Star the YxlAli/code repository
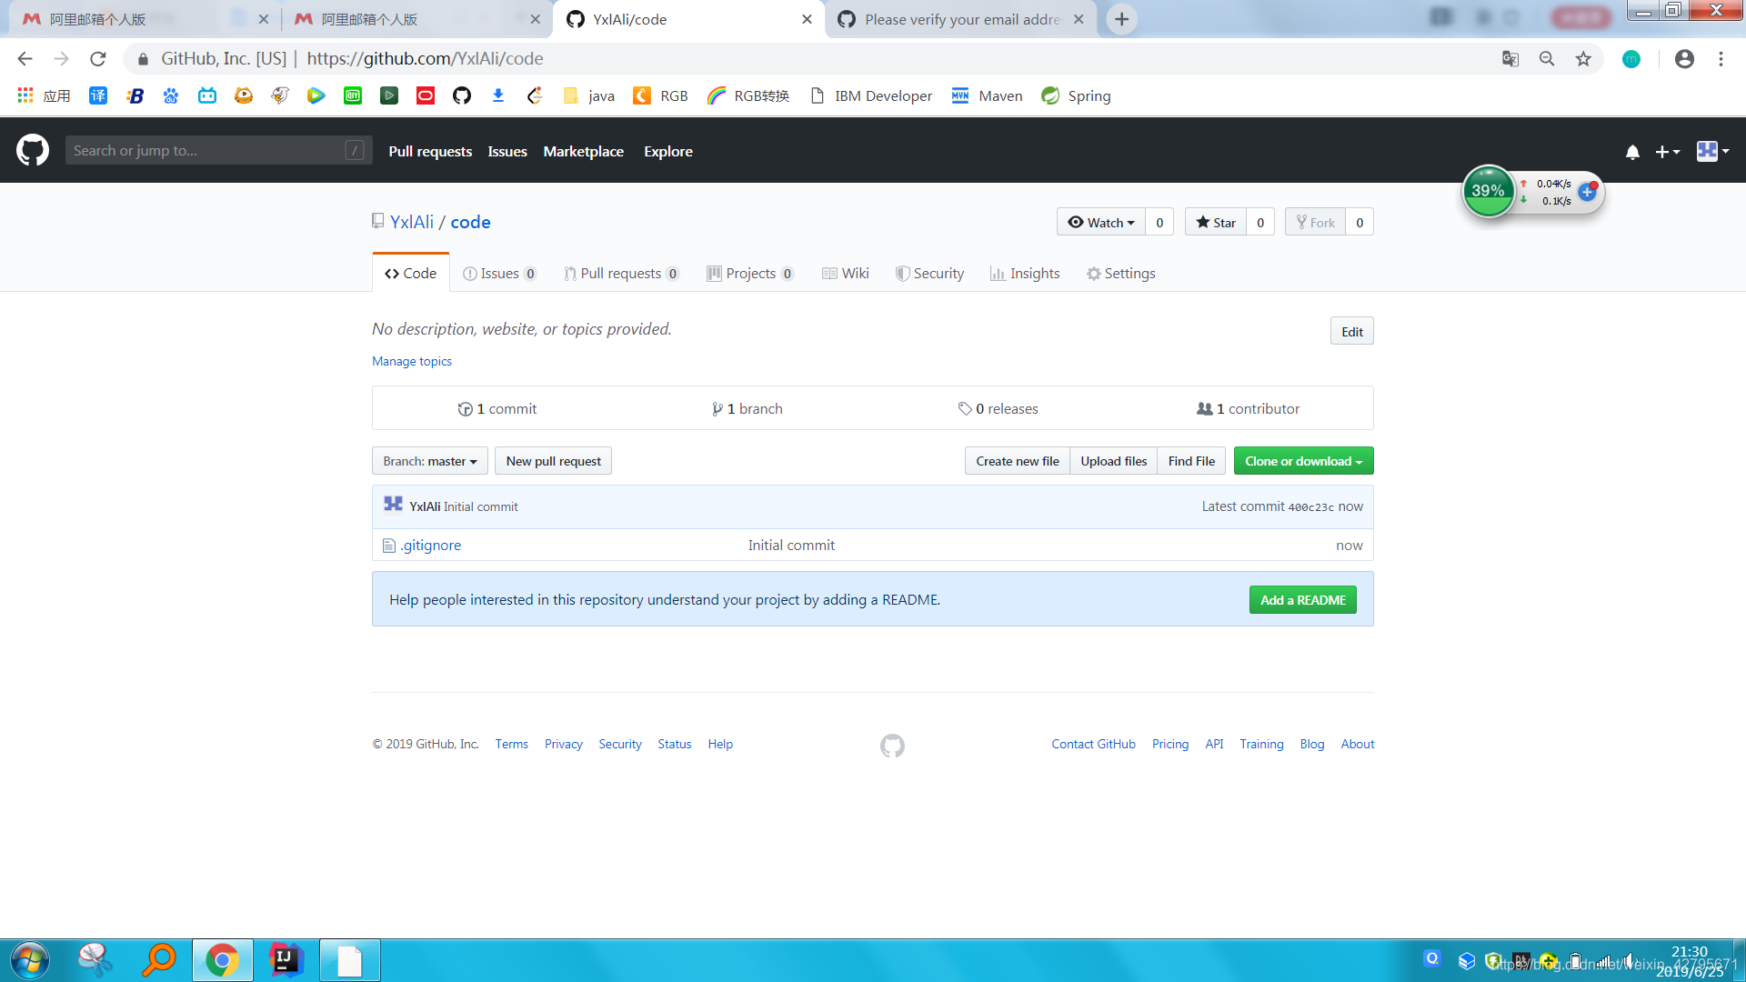This screenshot has width=1746, height=982. [x=1216, y=223]
